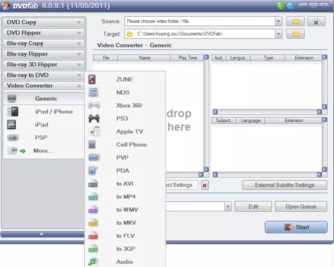This screenshot has width=334, height=267.
Task: Click the partially hidden Settings button
Action: tap(182, 185)
